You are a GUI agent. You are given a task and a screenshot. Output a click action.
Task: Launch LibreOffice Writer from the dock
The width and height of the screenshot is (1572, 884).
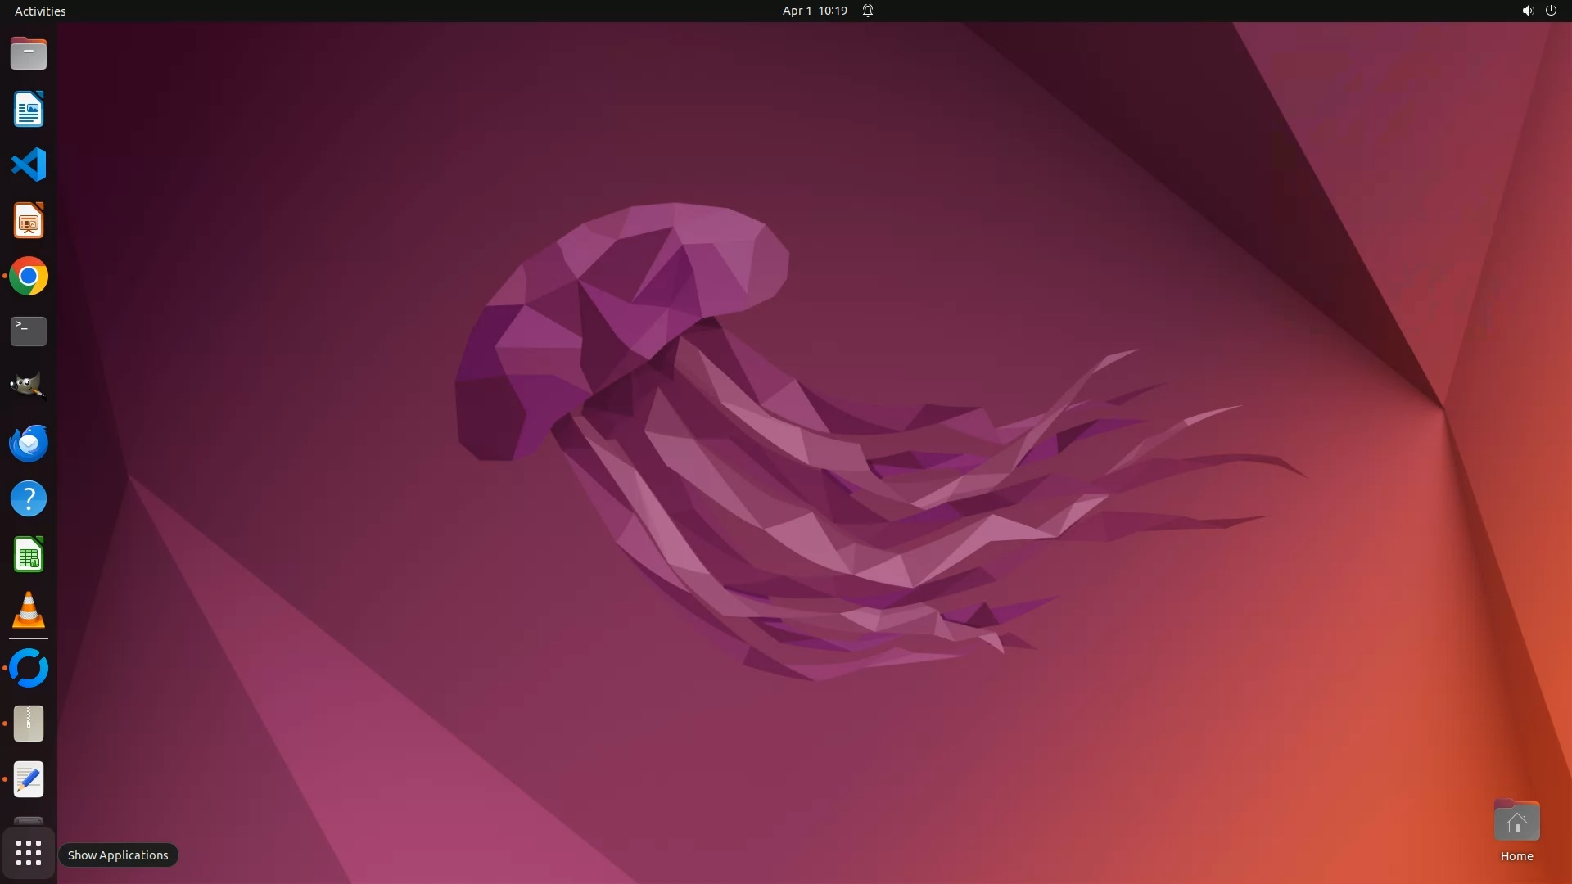click(29, 110)
